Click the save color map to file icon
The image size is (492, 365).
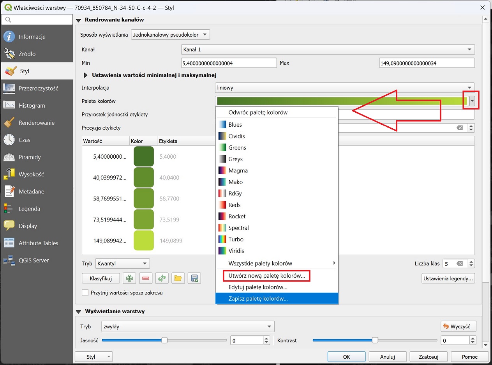click(x=194, y=278)
